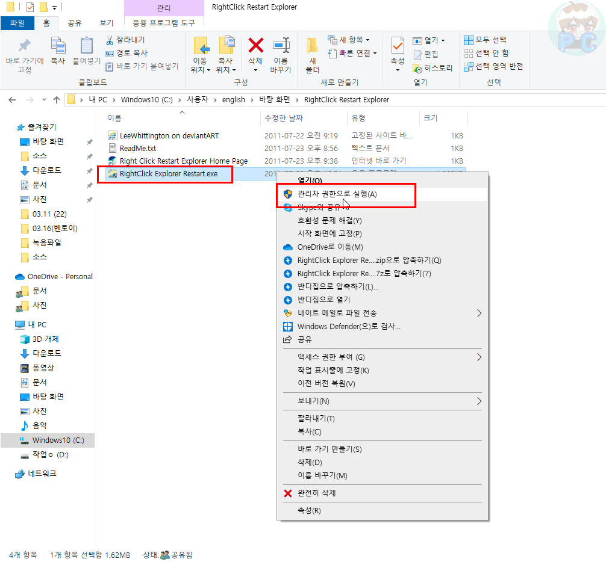The height and width of the screenshot is (562, 606).
Task: Select LeeWhittington on deviantART file
Action: pos(169,136)
